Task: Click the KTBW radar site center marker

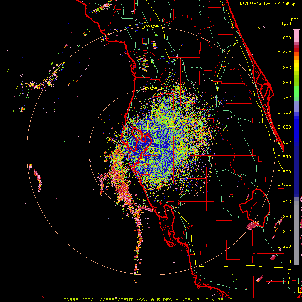Action: click(x=151, y=151)
